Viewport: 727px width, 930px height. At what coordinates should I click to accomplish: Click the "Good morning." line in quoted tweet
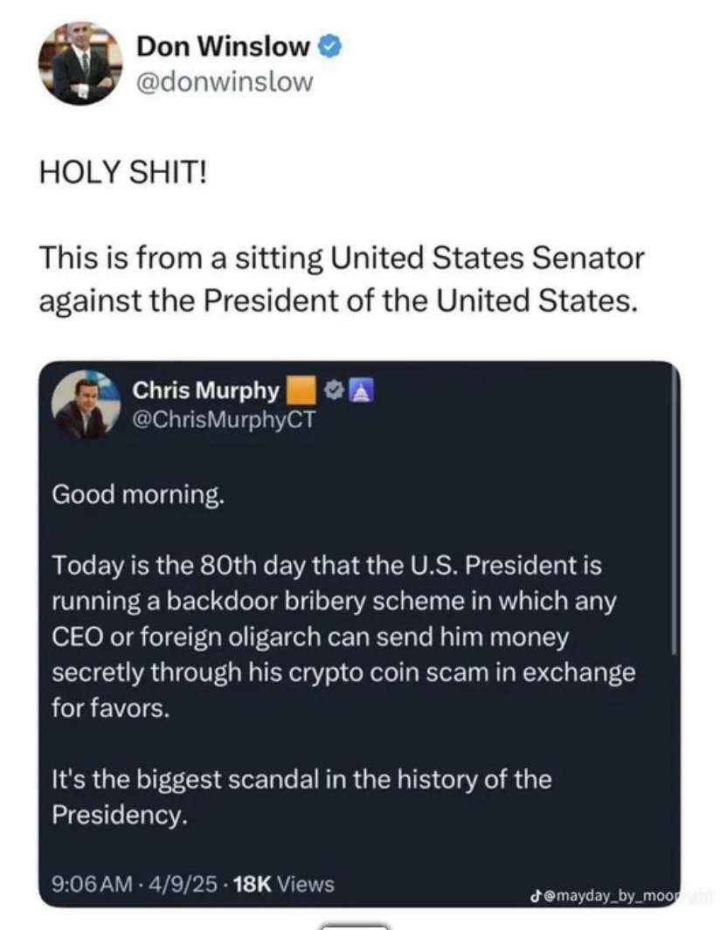coord(137,495)
